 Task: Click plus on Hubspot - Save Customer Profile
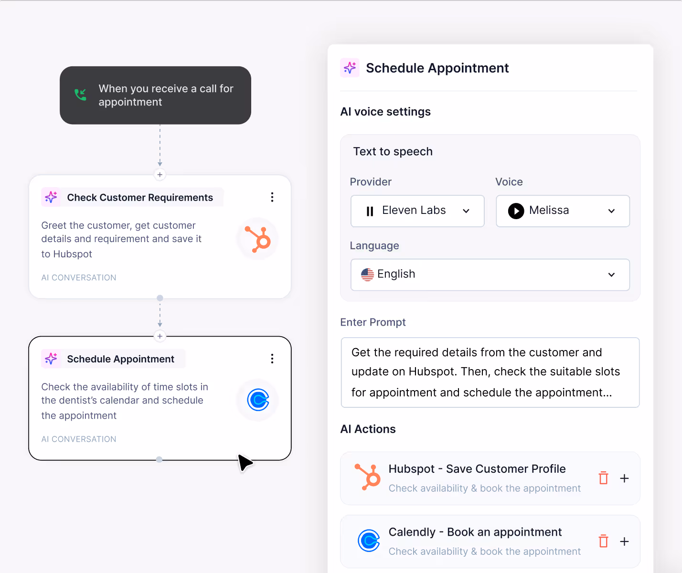624,478
